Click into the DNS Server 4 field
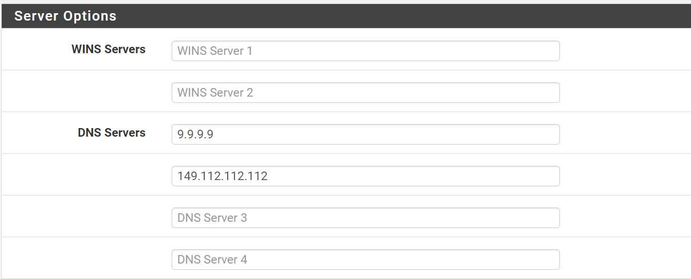The image size is (691, 279). [366, 260]
